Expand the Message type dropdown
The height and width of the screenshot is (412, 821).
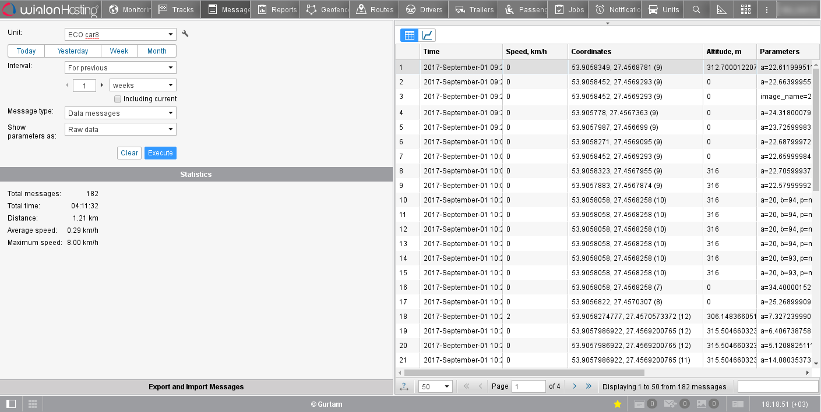point(120,113)
